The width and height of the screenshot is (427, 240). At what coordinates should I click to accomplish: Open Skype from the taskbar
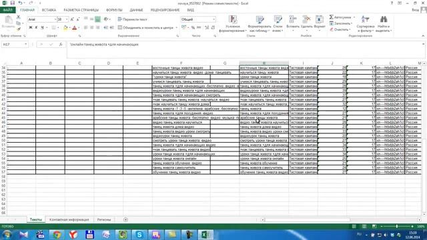pyautogui.click(x=139, y=235)
